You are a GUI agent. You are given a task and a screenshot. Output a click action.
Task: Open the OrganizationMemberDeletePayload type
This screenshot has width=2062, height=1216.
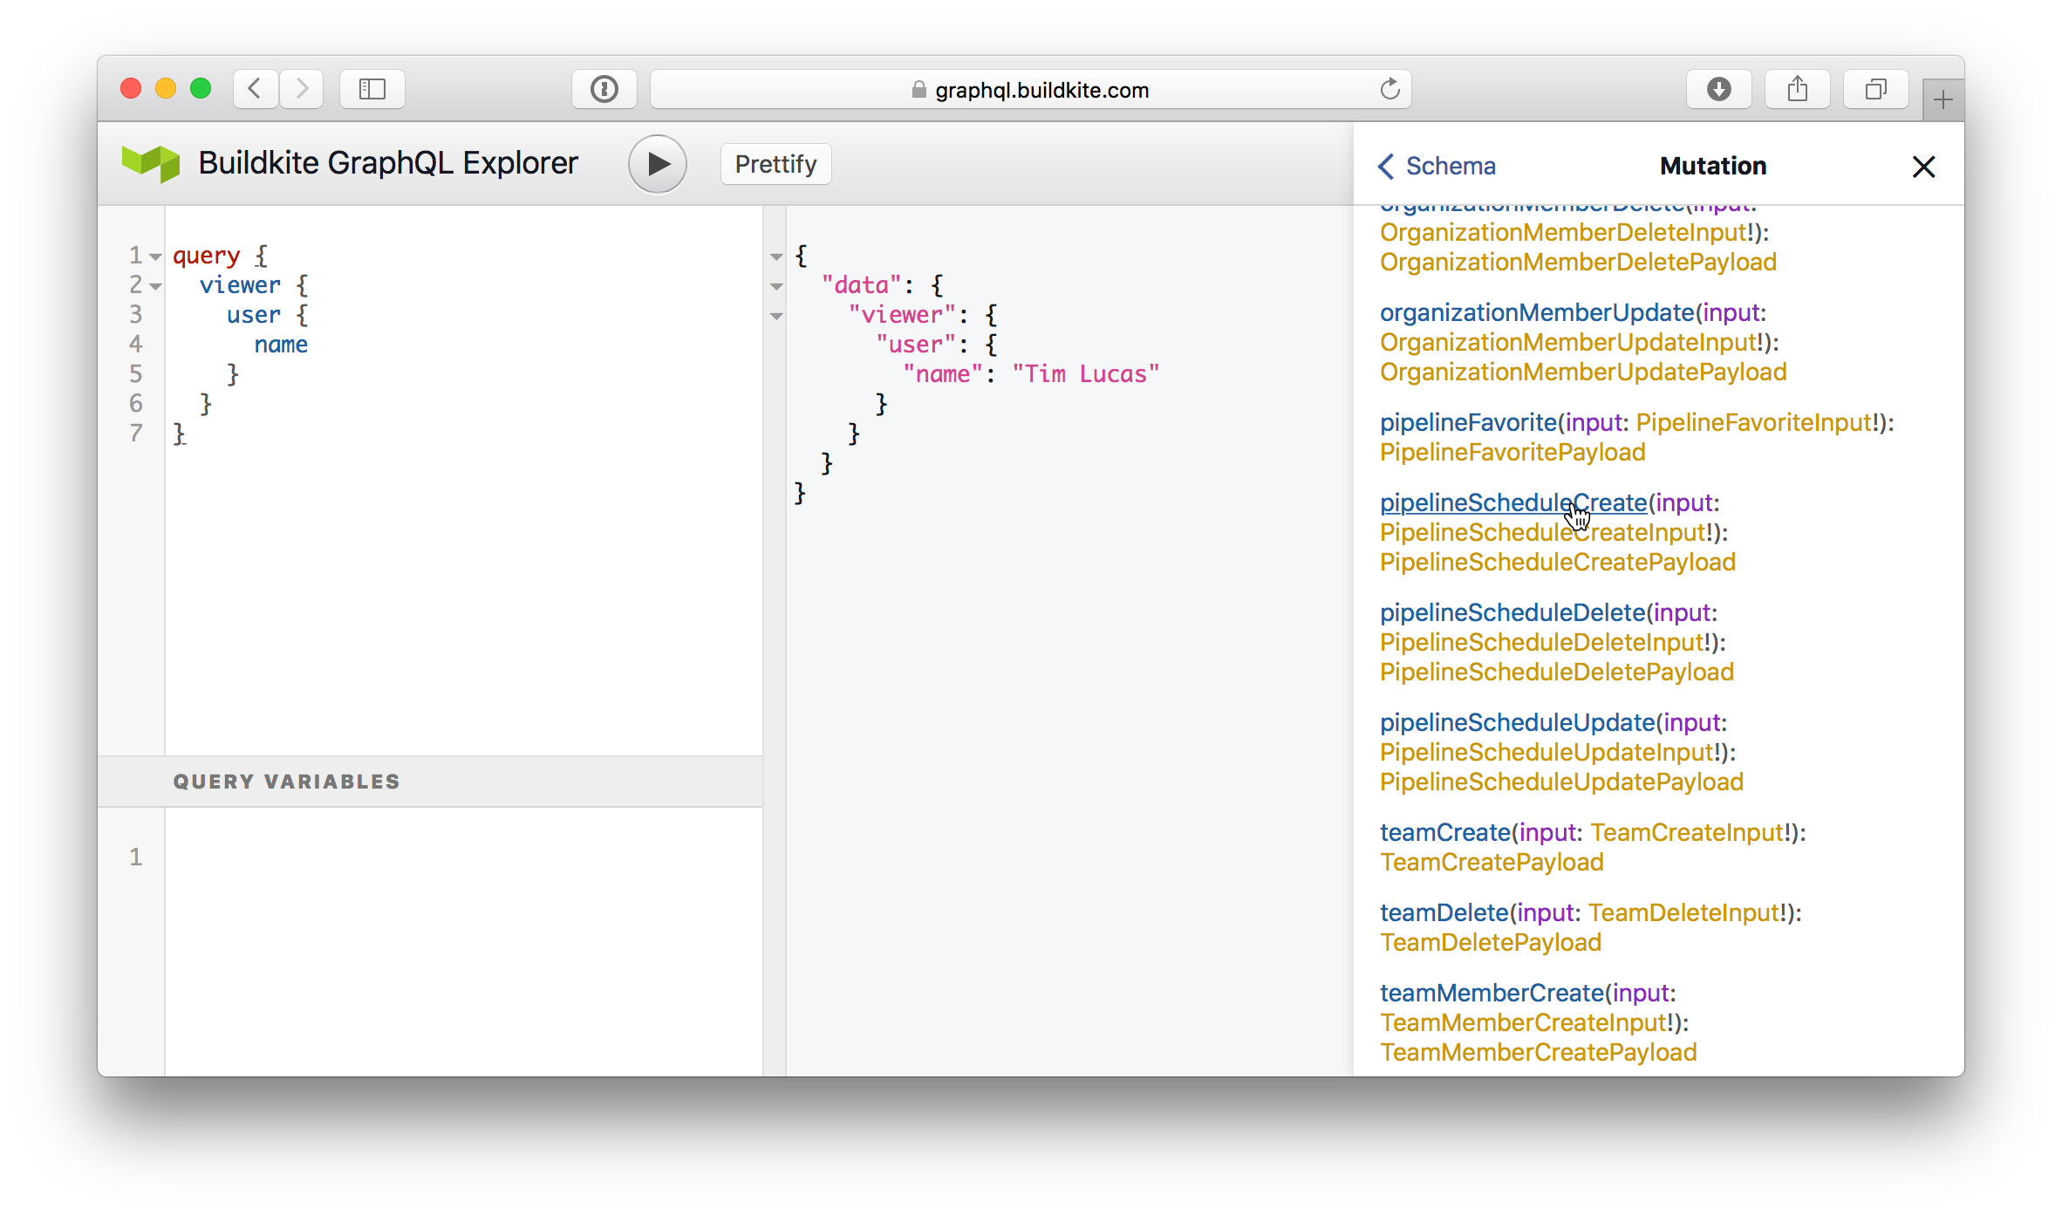point(1578,262)
